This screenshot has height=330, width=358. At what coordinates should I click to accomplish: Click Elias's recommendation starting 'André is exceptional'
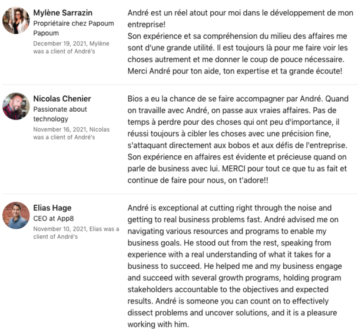click(235, 266)
